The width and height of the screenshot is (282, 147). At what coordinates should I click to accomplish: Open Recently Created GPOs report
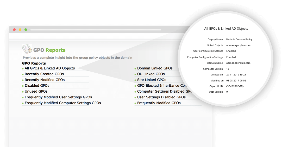point(44,74)
